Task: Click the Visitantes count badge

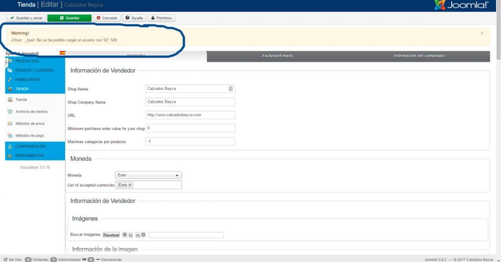Action: pos(28,259)
